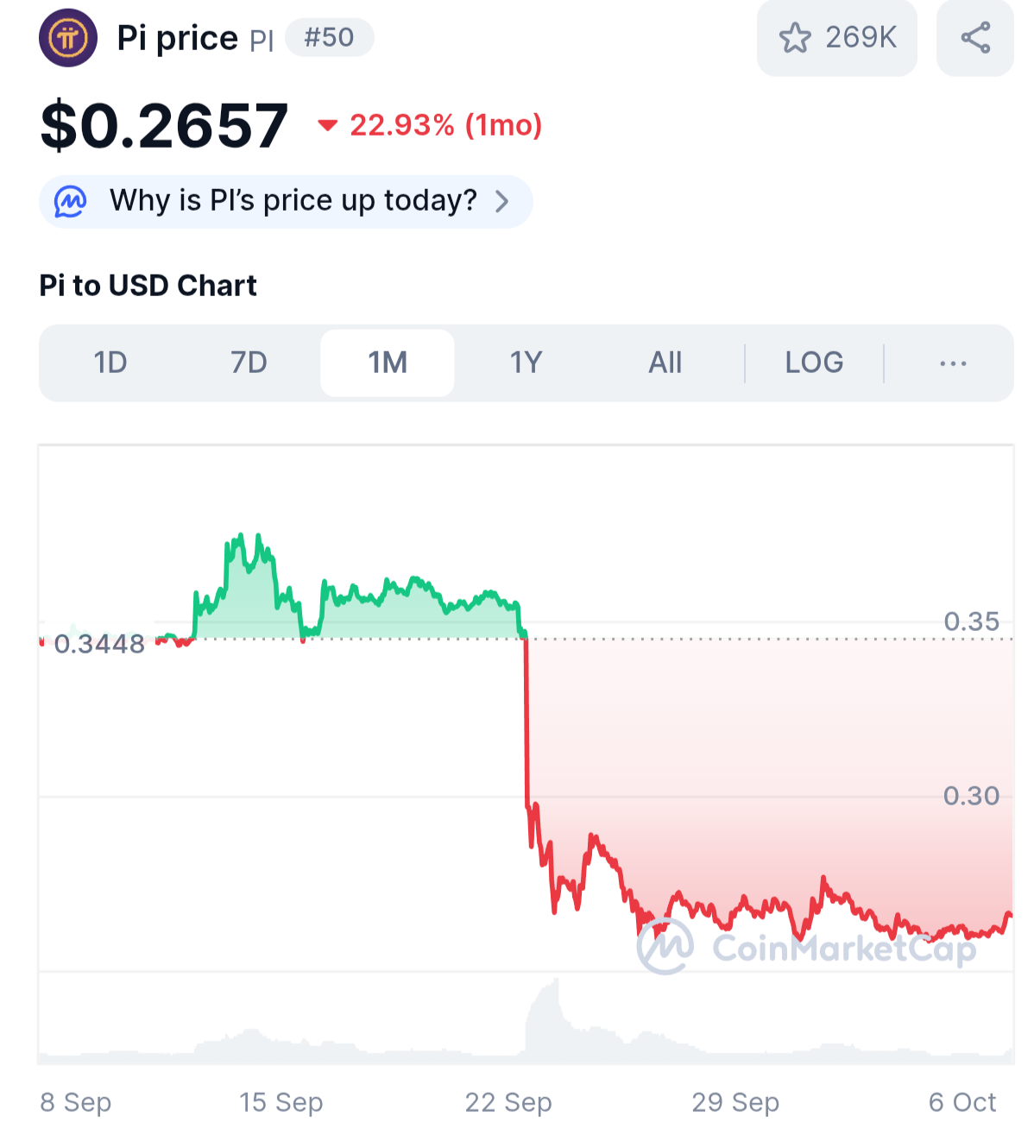
Task: Switch chart to 1Y timeframe
Action: 526,363
